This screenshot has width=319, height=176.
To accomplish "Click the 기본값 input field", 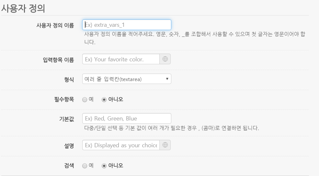I will click(127, 118).
